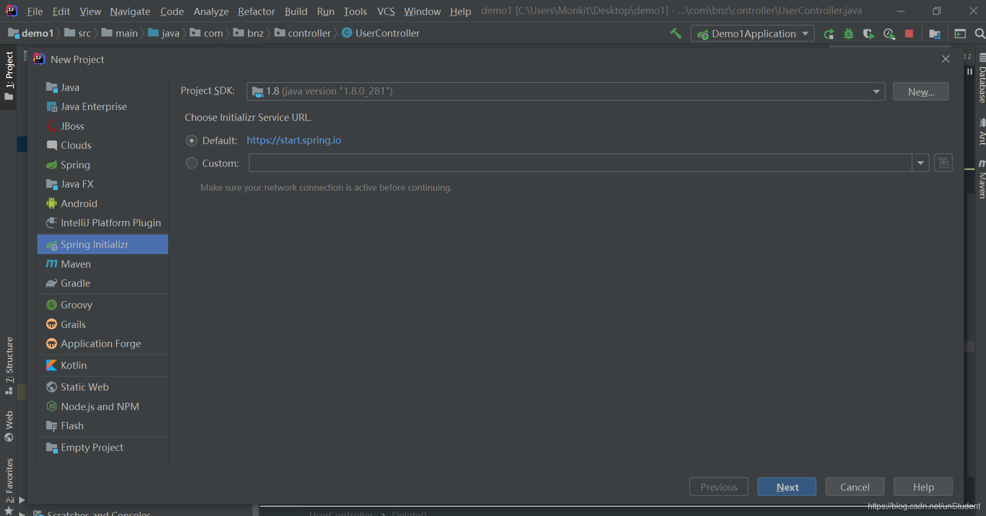This screenshot has width=986, height=516.
Task: Choose JBoss in project list
Action: [103, 126]
